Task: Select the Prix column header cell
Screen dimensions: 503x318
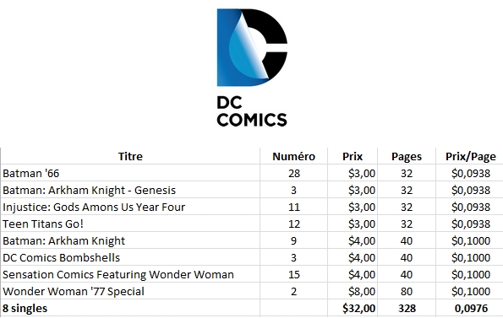Action: click(353, 156)
